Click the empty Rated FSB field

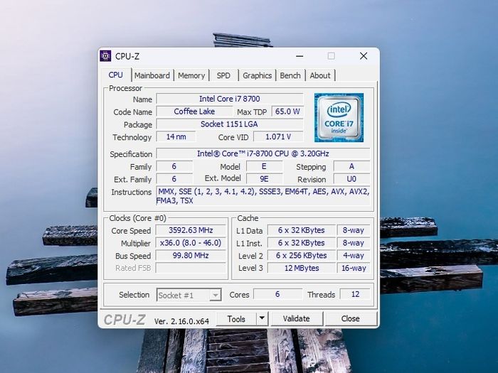coord(191,268)
